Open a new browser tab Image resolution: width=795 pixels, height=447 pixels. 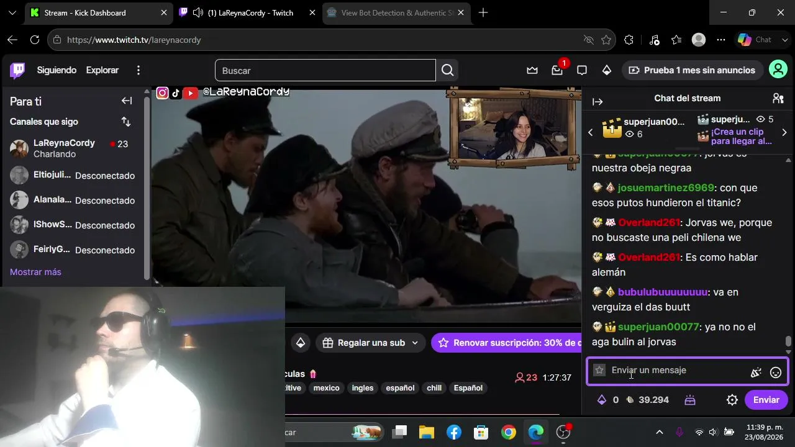tap(483, 12)
